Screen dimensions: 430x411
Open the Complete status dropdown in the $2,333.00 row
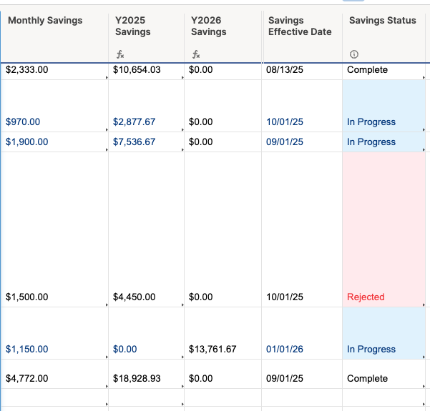(425, 76)
